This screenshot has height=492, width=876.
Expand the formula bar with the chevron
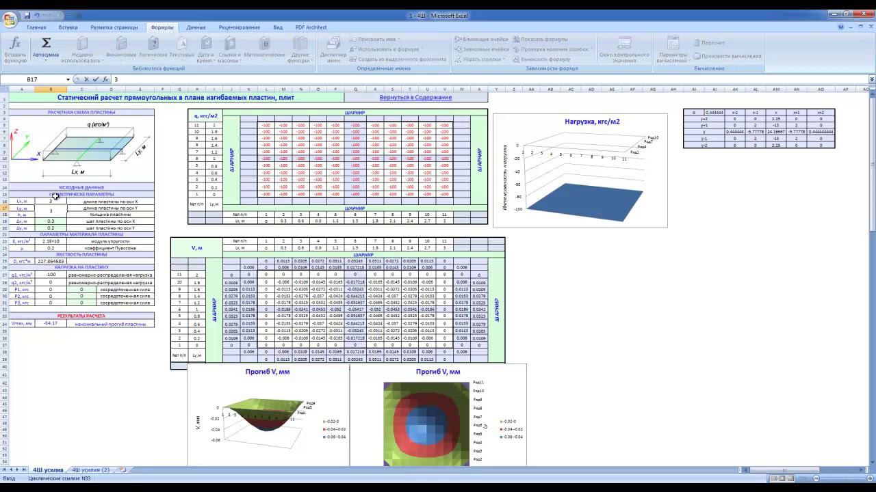(x=871, y=79)
